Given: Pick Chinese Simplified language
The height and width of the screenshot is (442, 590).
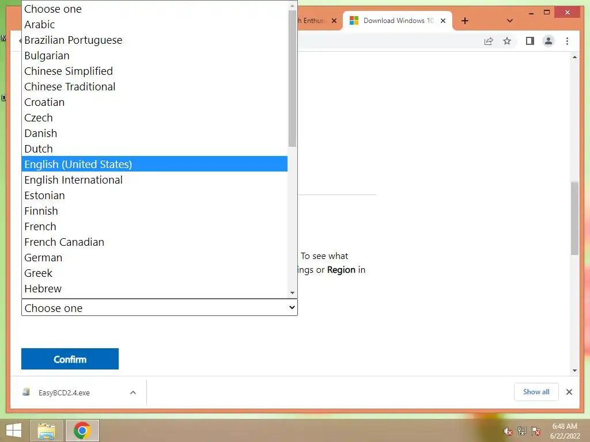Looking at the screenshot, I should coord(154,71).
